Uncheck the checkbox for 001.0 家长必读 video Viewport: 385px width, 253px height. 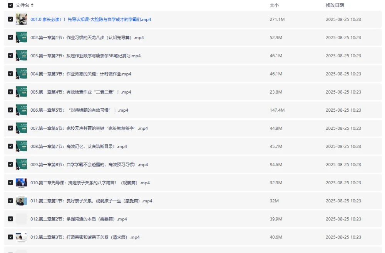click(11, 19)
